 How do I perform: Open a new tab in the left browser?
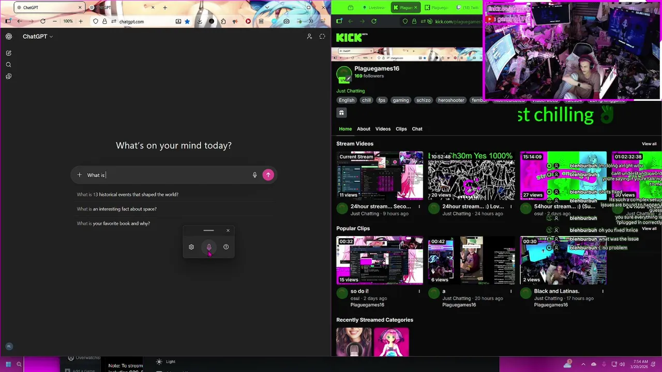[165, 7]
